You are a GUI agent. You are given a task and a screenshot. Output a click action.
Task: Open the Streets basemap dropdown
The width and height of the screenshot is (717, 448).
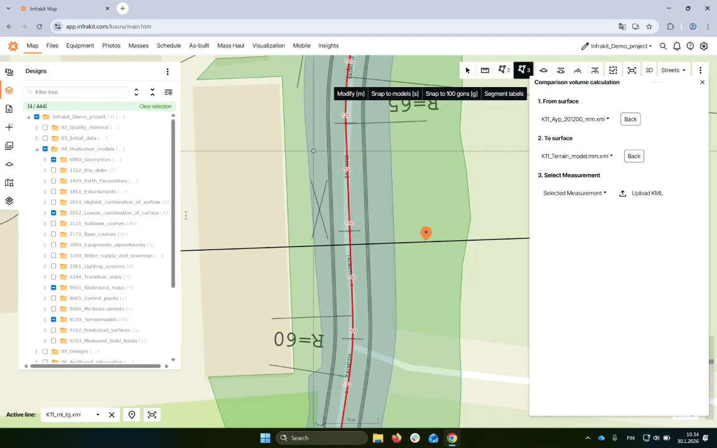pyautogui.click(x=673, y=70)
